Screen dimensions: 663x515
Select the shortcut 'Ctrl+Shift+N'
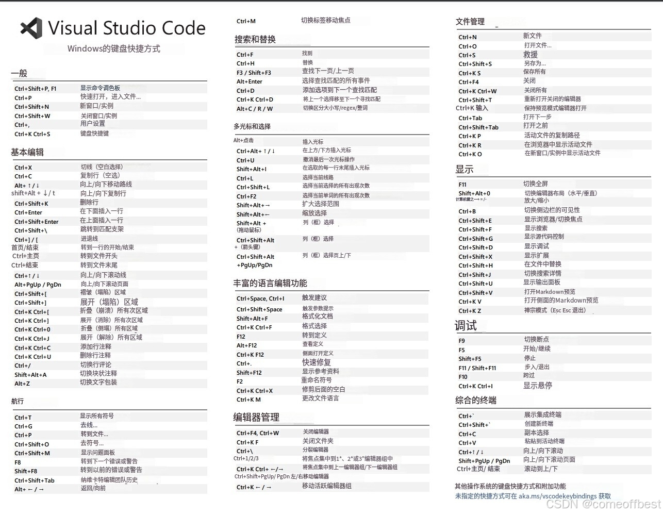[32, 107]
